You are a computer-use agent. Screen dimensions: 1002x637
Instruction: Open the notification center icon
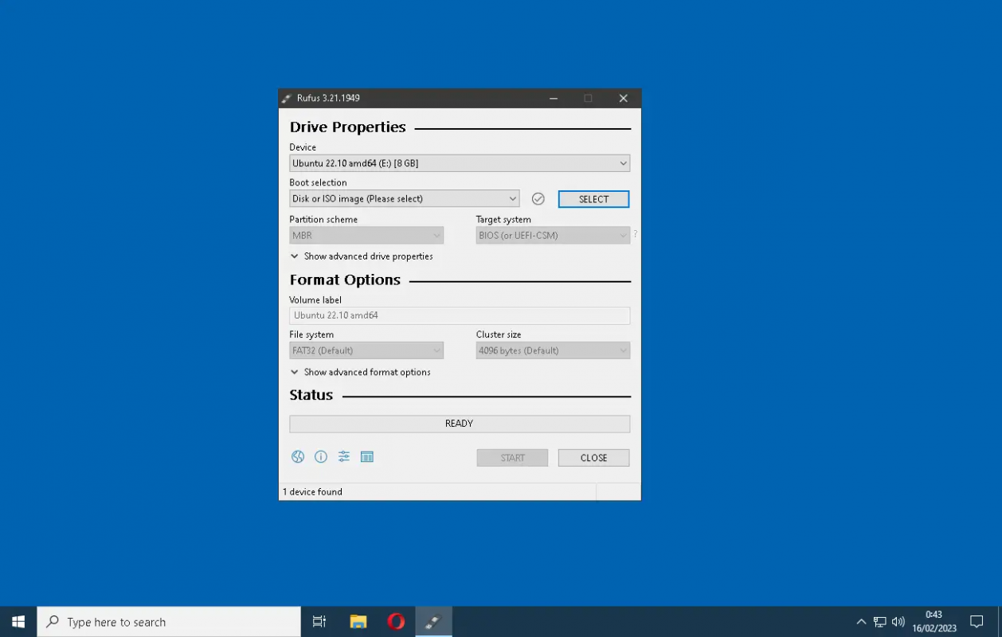(977, 622)
